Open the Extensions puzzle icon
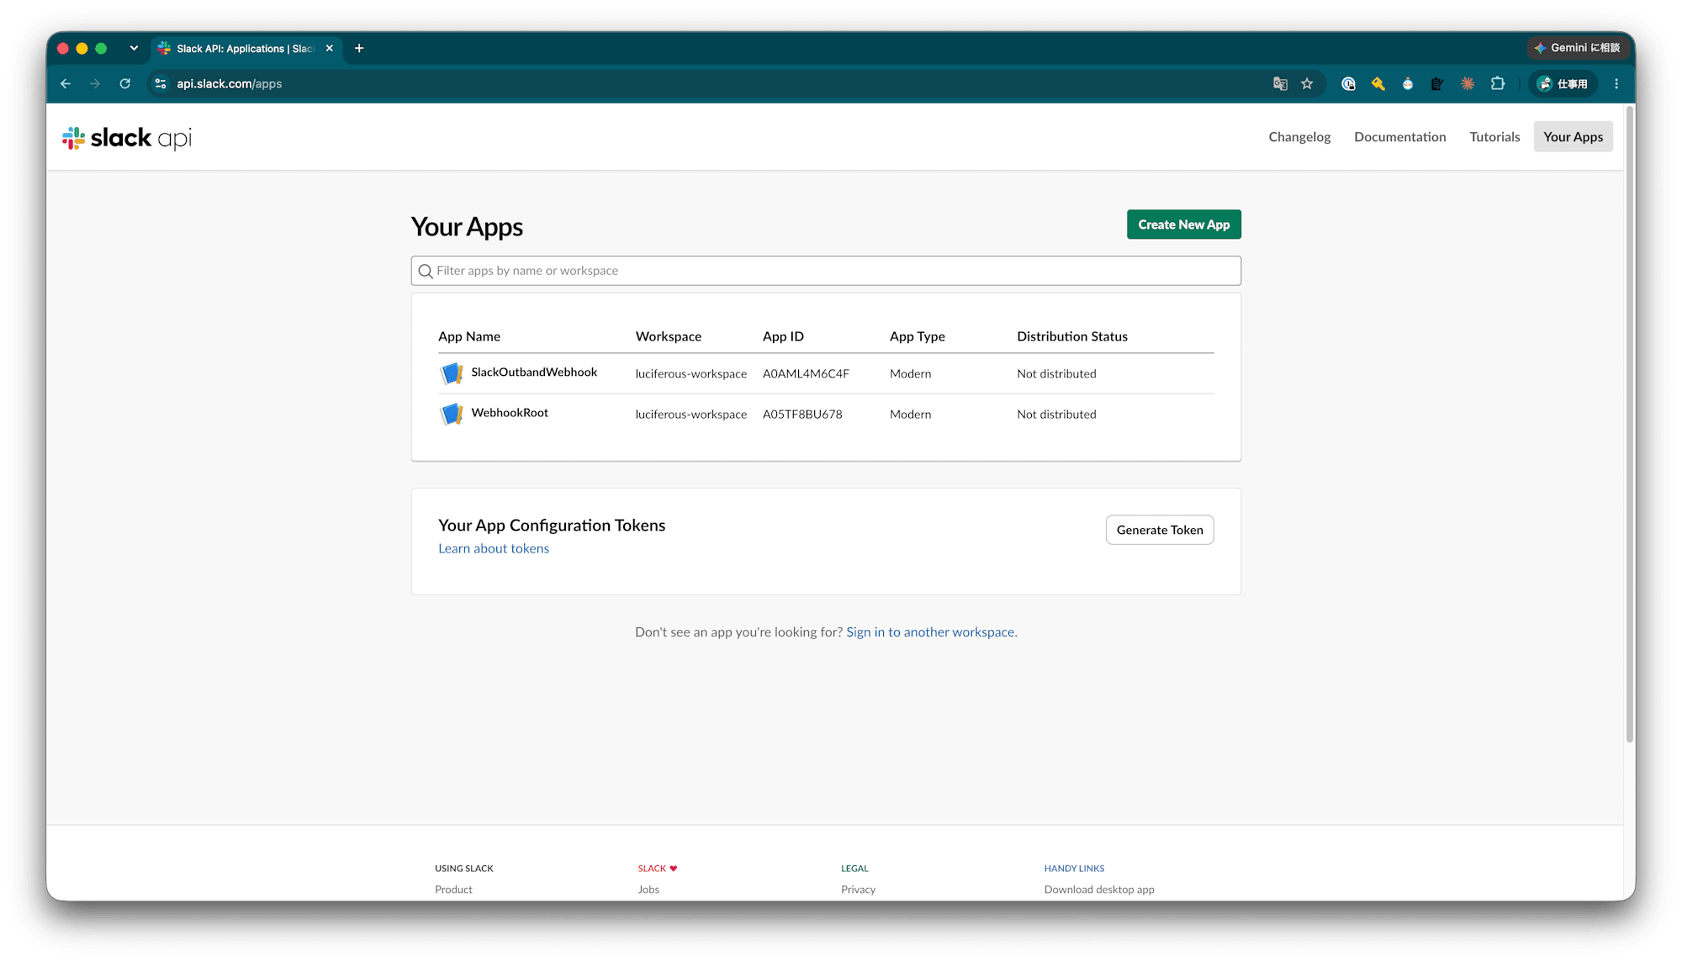Screen dimensions: 1682x962 click(x=1498, y=84)
